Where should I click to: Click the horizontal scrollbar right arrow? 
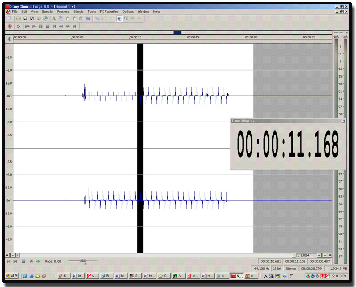(x=294, y=255)
